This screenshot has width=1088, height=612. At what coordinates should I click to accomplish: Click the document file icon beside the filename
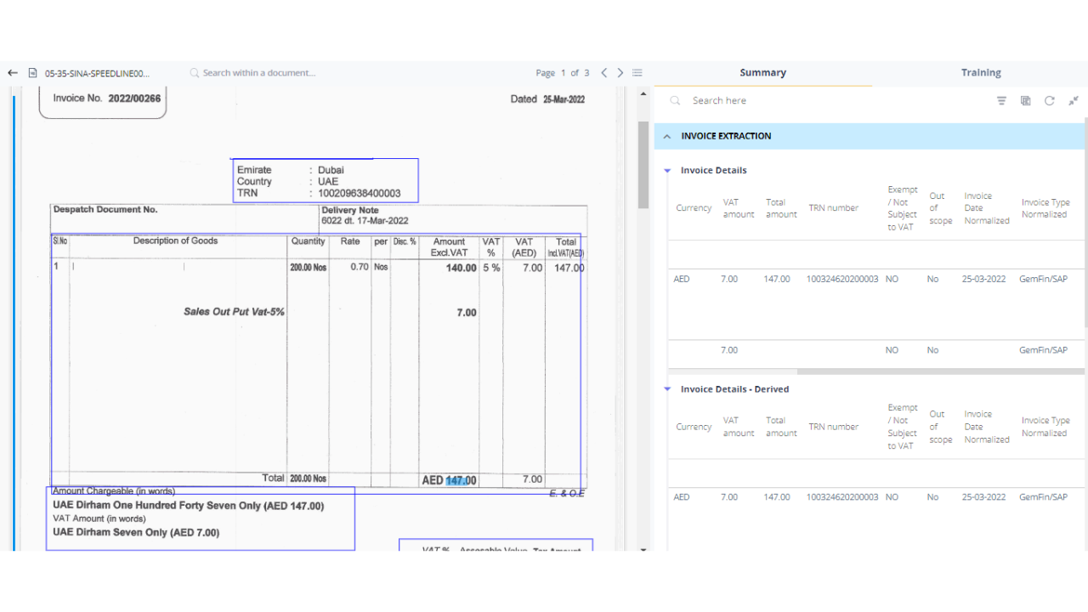tap(33, 73)
